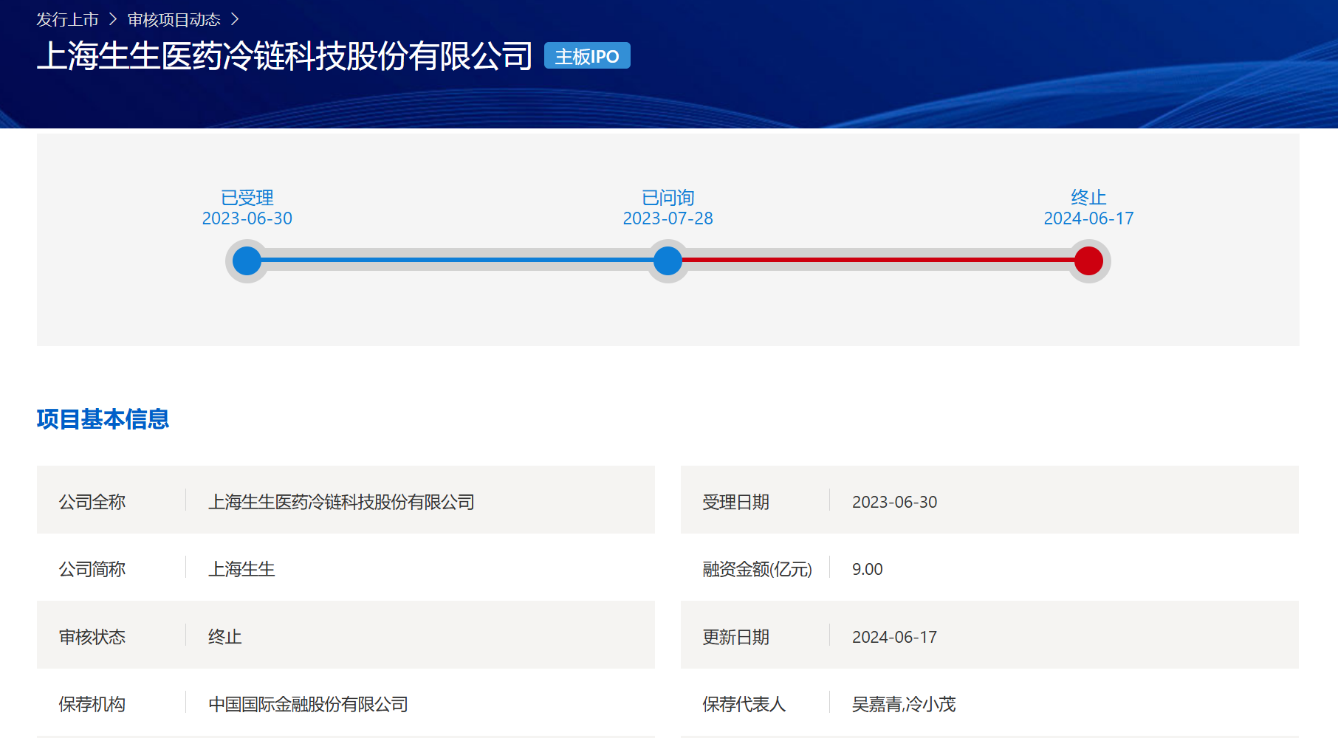The height and width of the screenshot is (738, 1338).
Task: Click the 中国国际金融股份有限公司 sponsor name
Action: [x=308, y=704]
